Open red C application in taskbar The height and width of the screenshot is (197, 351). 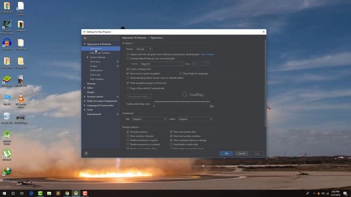85,193
